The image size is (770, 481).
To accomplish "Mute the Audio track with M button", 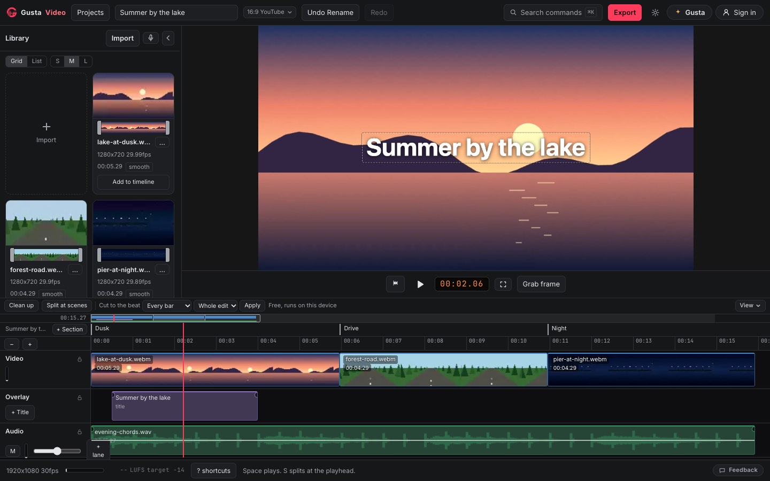I will pyautogui.click(x=13, y=451).
